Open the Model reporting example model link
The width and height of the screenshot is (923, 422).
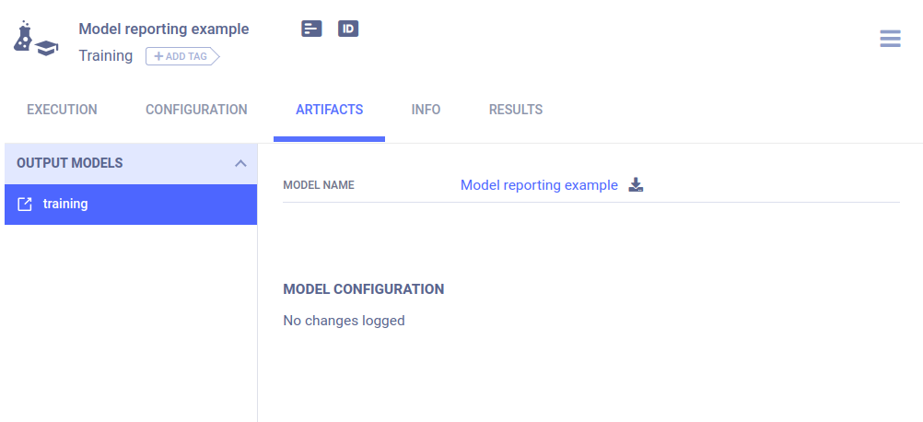(x=539, y=185)
